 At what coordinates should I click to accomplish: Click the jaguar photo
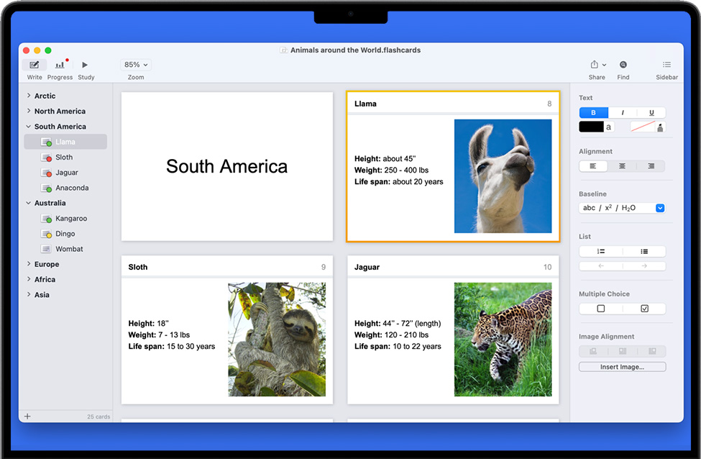click(x=503, y=340)
